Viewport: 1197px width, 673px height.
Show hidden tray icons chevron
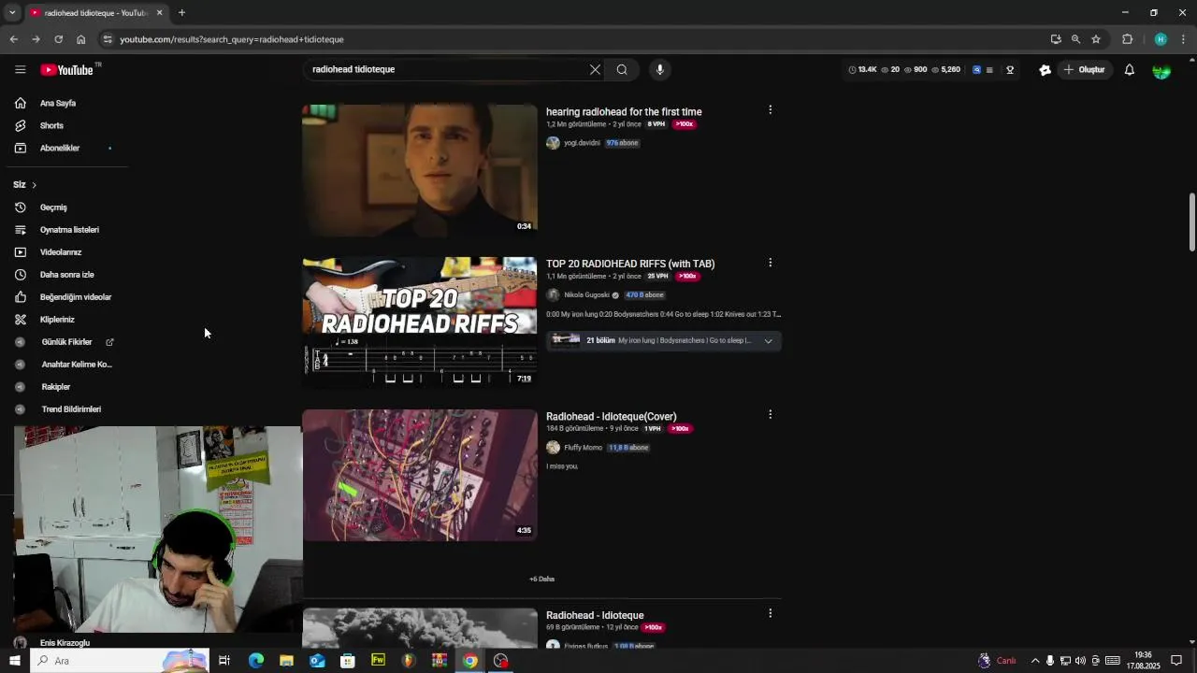point(1034,661)
